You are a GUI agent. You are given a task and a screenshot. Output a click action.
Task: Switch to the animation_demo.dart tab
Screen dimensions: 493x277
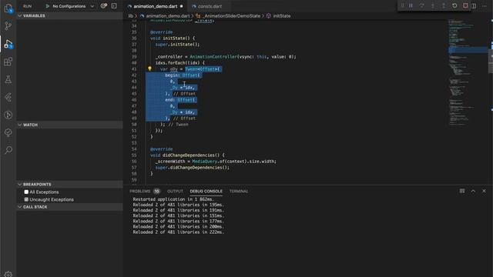155,6
